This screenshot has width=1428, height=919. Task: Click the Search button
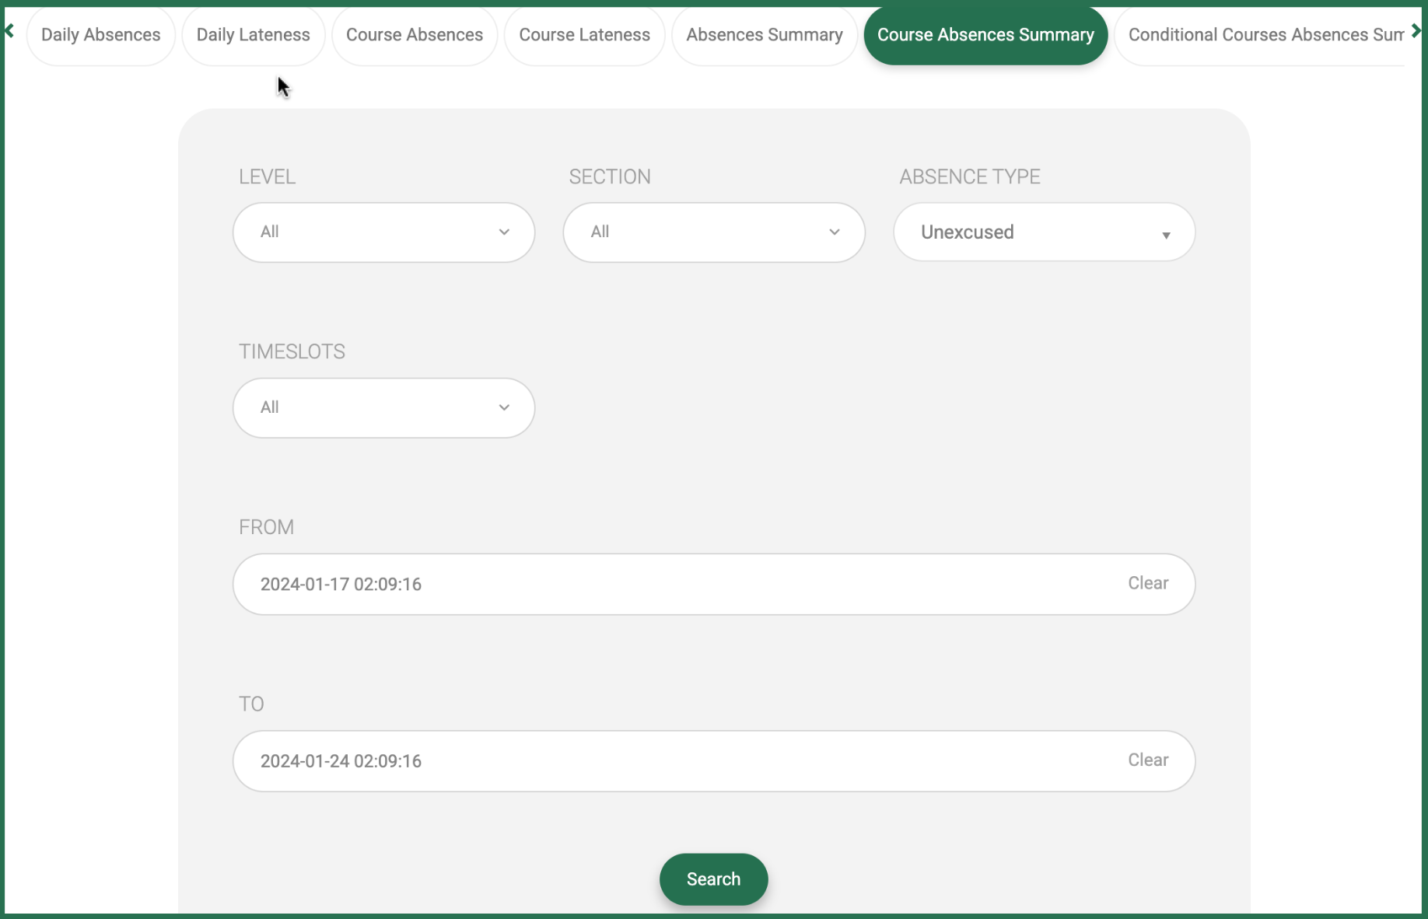coord(713,879)
